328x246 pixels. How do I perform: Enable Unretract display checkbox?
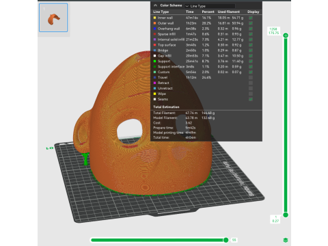click(x=251, y=88)
